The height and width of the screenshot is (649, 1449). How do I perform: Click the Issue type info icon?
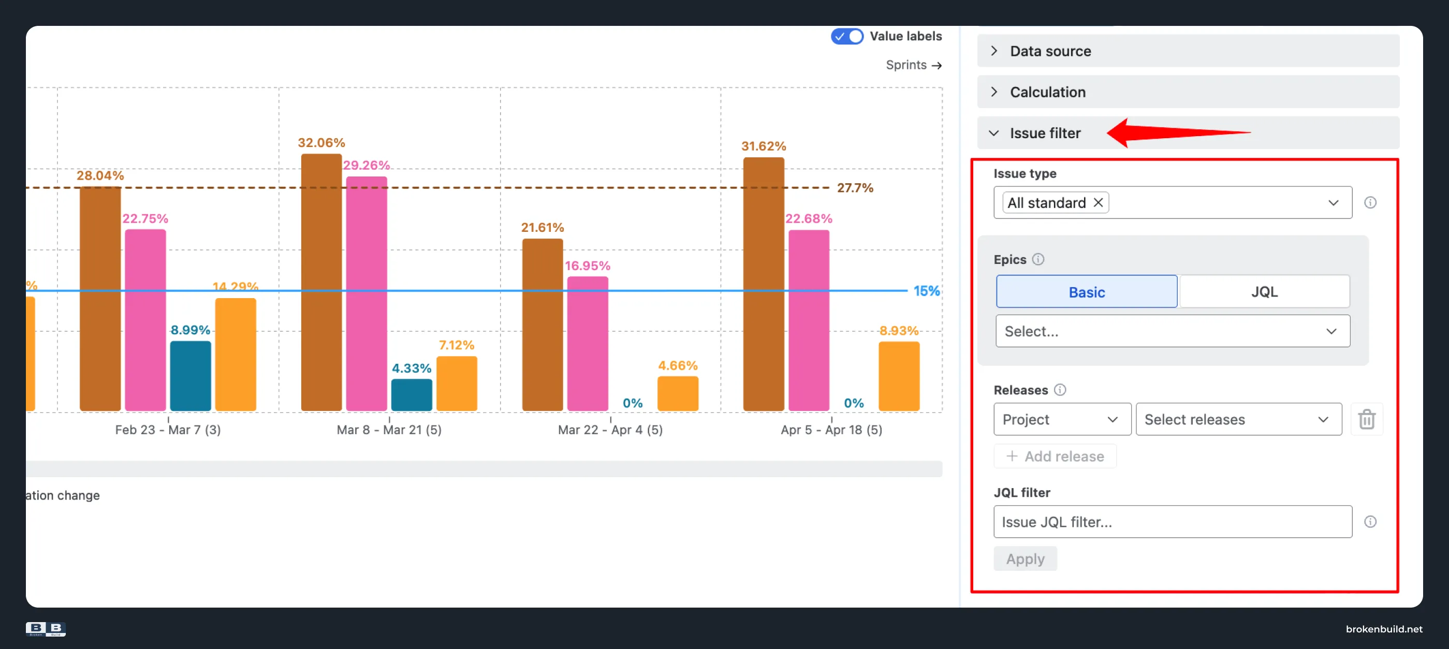1370,202
